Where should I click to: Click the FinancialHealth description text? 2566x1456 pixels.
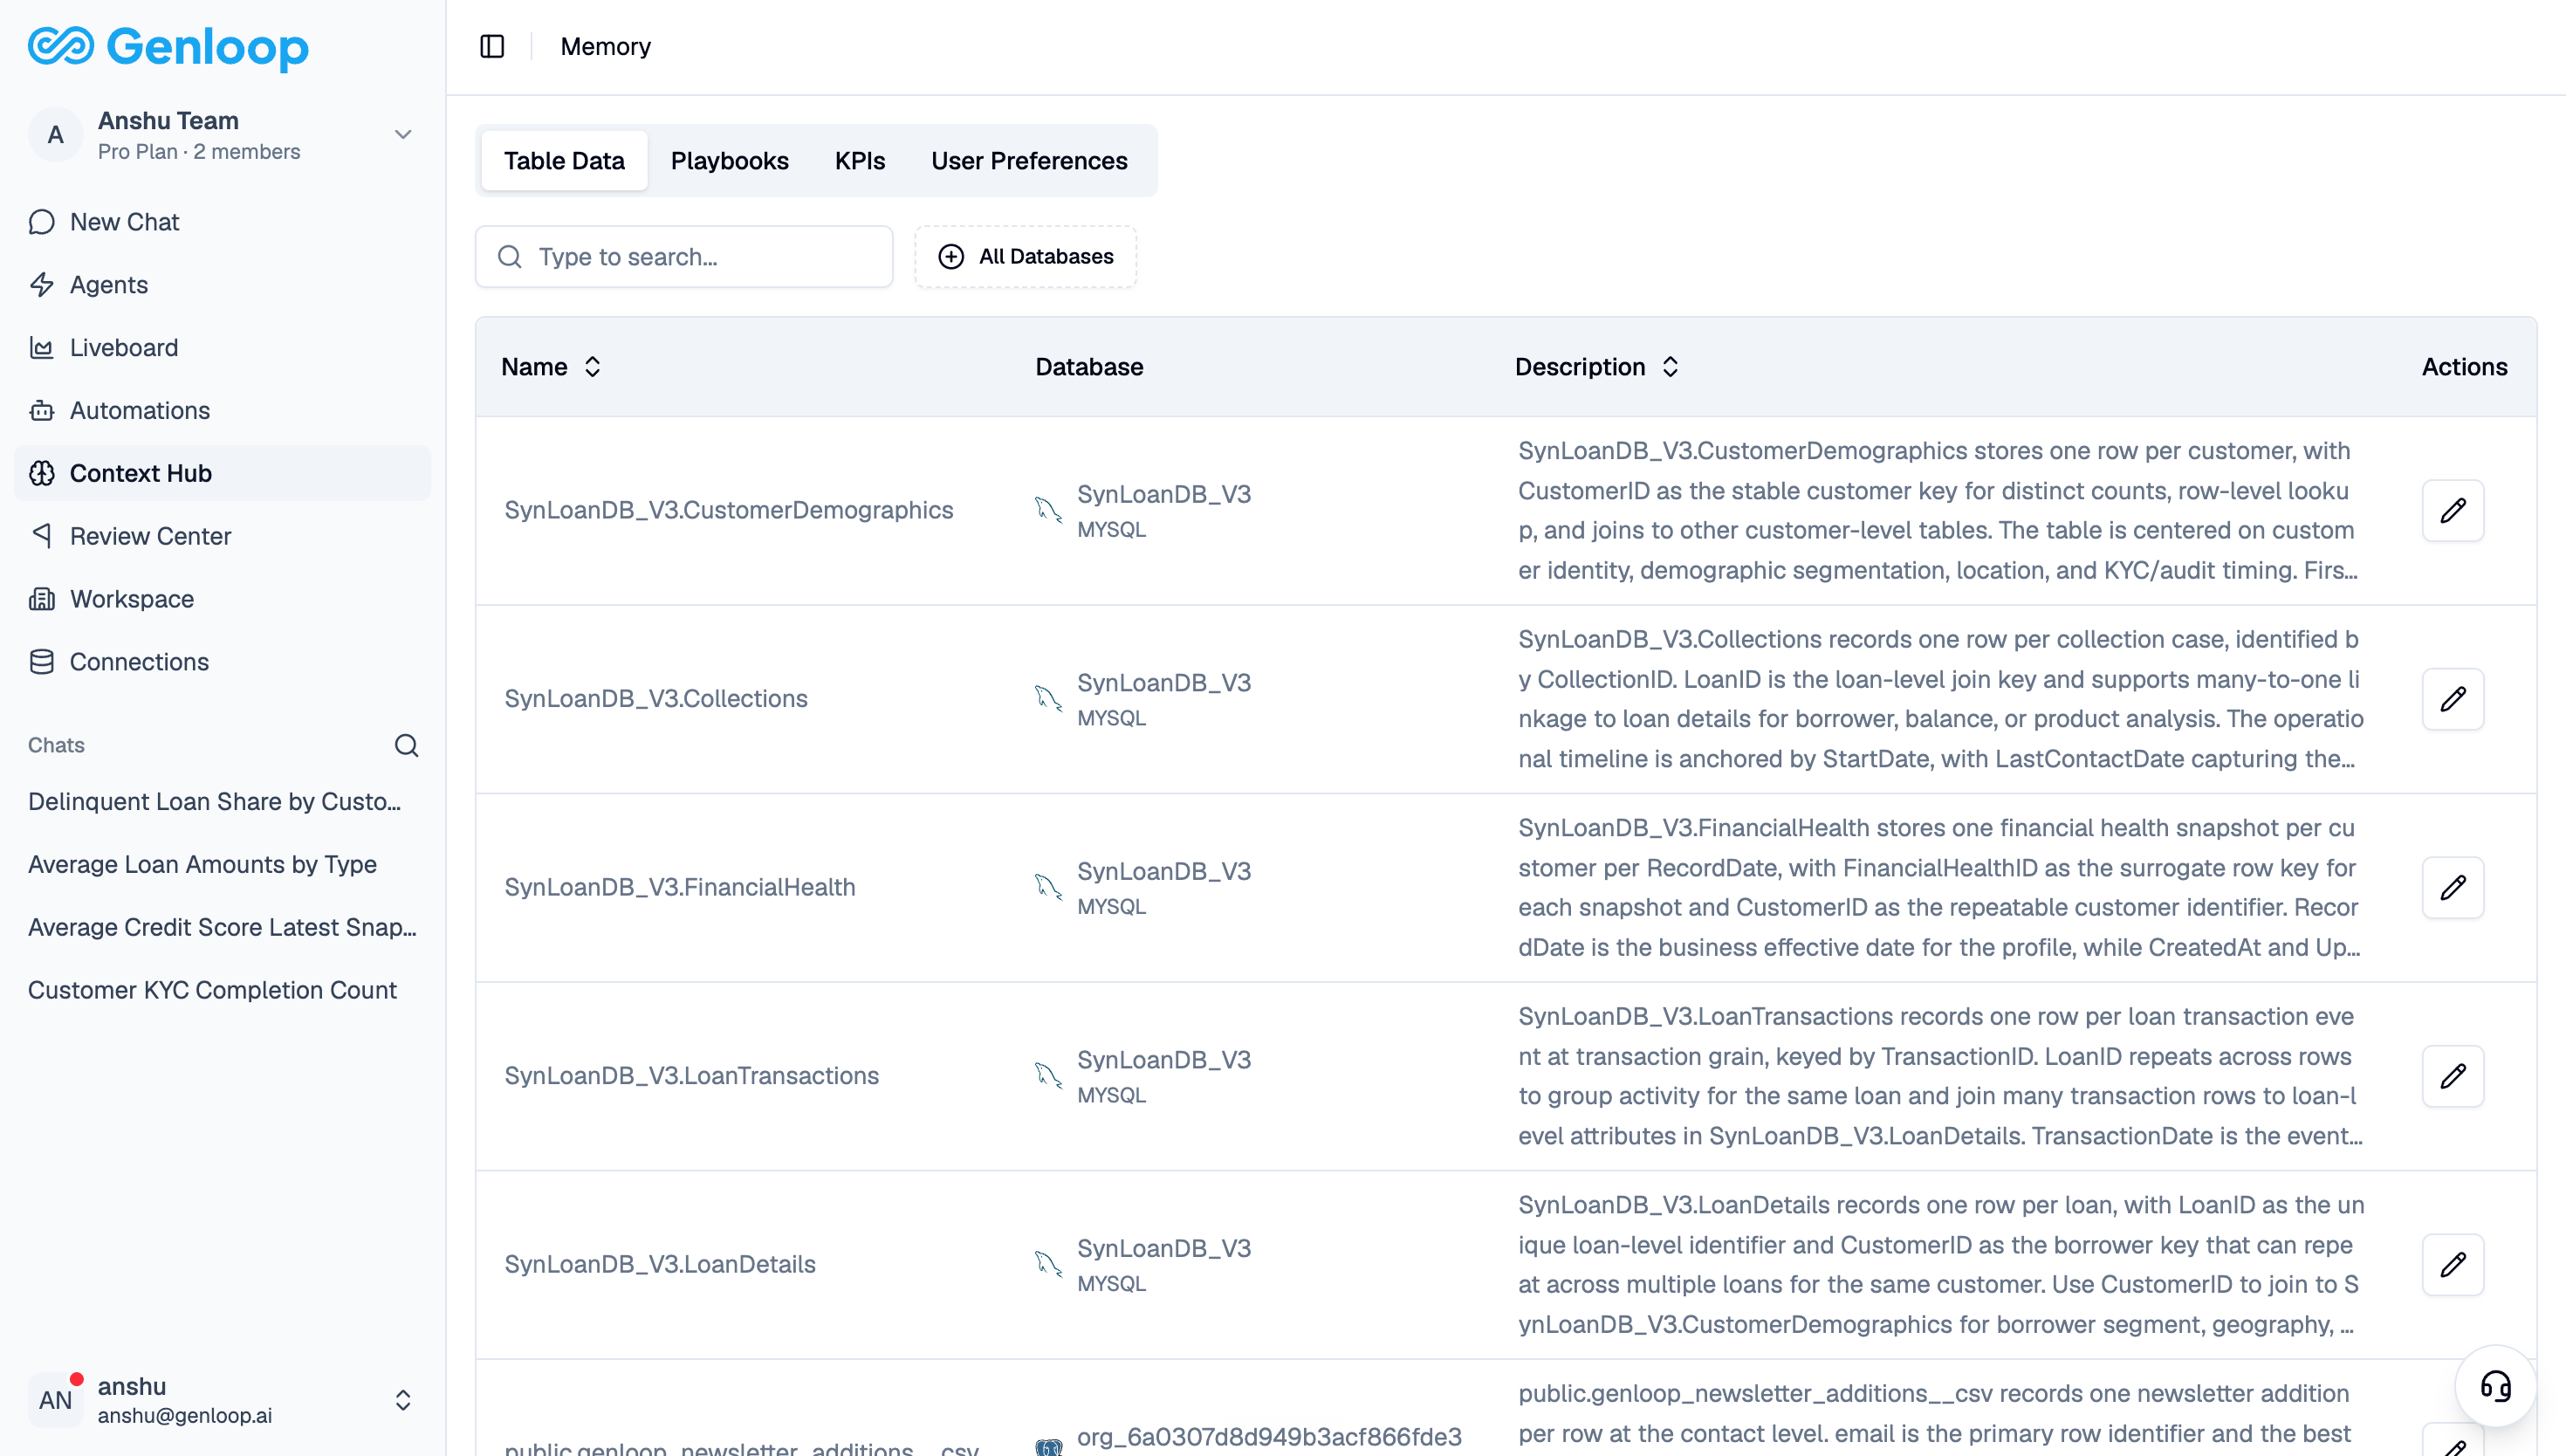(x=1939, y=888)
